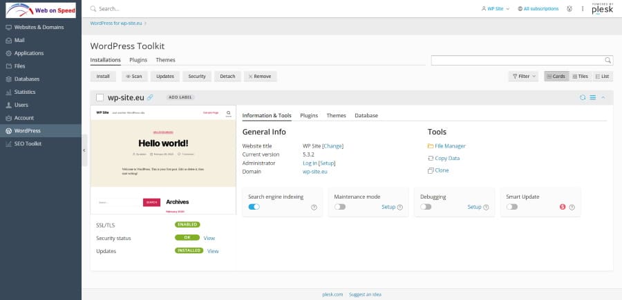Screen dimensions: 622x300
Task: Click Log in administrator link
Action: point(310,163)
